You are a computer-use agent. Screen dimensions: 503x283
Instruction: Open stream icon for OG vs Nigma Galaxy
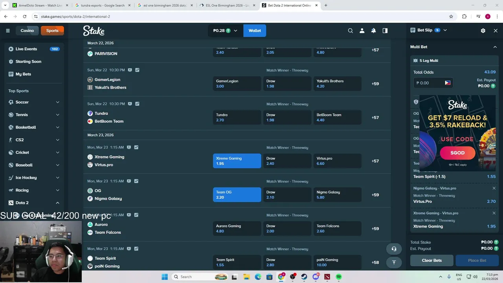point(129,181)
